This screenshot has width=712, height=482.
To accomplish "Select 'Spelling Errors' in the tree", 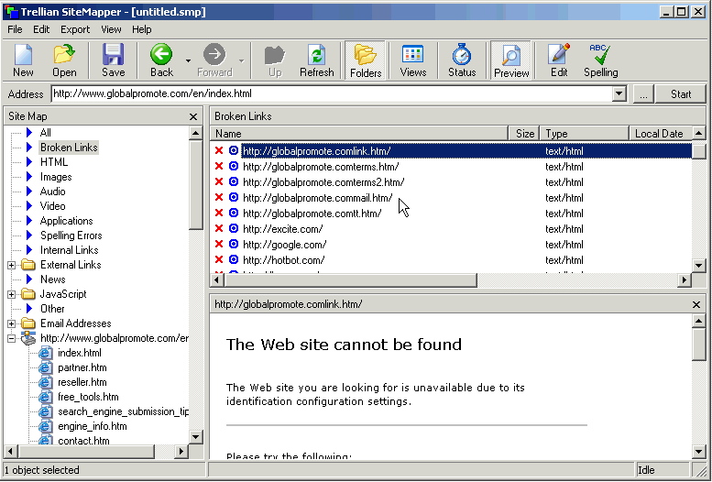I will (x=71, y=236).
